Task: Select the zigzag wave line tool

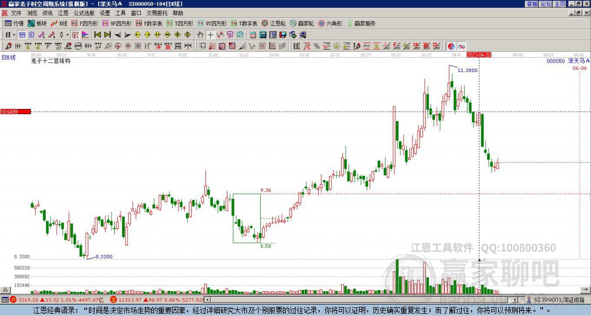Action: pyautogui.click(x=252, y=46)
